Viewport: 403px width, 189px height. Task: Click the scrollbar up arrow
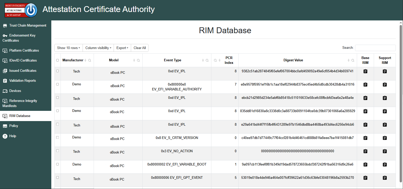[401, 22]
